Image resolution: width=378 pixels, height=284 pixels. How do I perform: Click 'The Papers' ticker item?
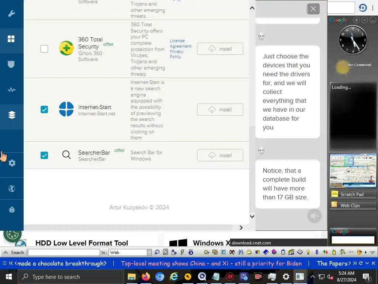332,263
